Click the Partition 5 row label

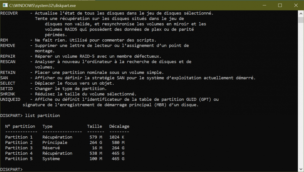pyautogui.click(x=19, y=158)
